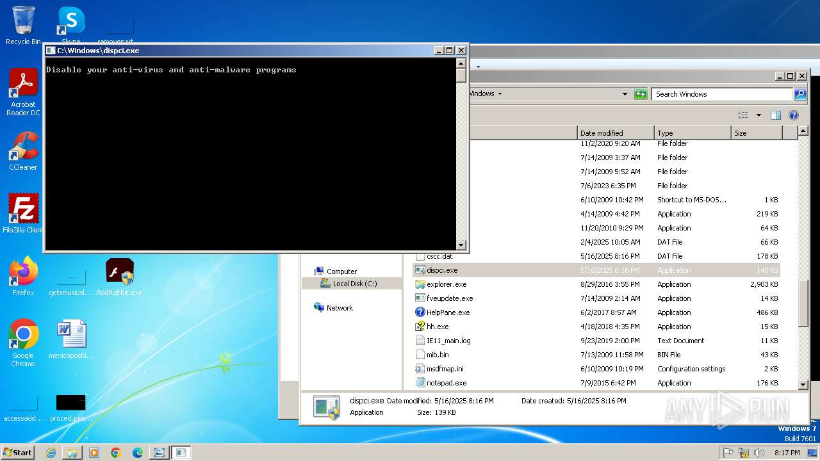820x461 pixels.
Task: Open Windows Explorer taskbar icon
Action: pyautogui.click(x=72, y=452)
